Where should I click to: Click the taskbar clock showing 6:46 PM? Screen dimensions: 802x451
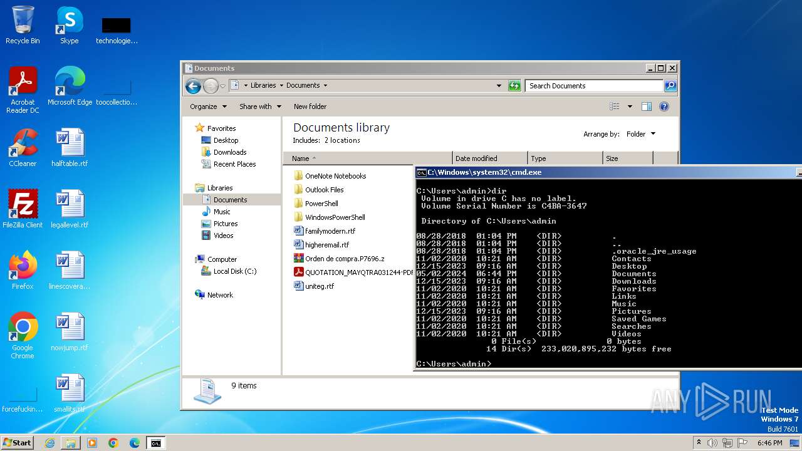point(769,443)
